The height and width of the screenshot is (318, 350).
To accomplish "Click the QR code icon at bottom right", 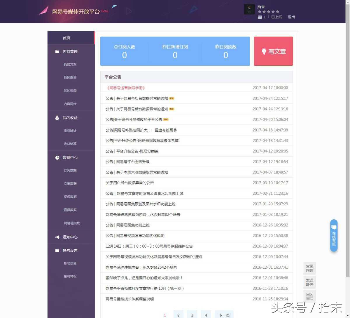I will click(309, 296).
